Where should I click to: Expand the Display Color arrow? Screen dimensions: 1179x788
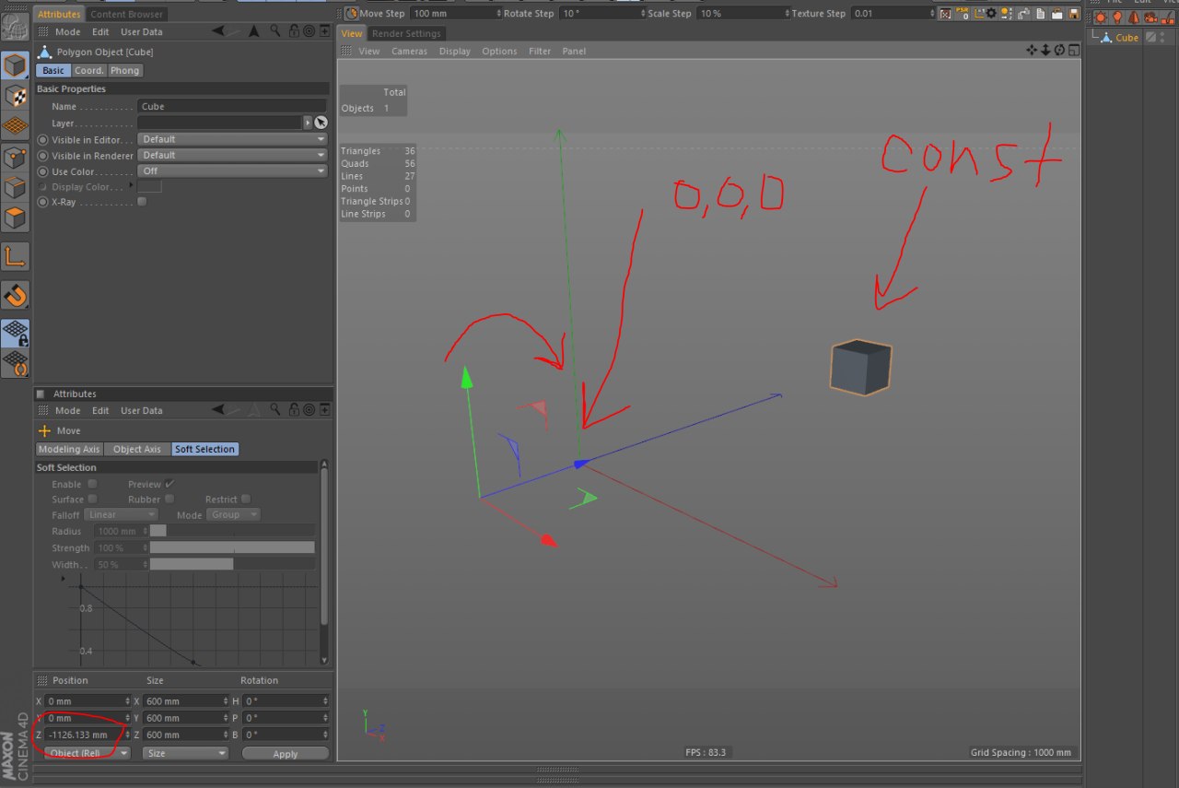131,186
